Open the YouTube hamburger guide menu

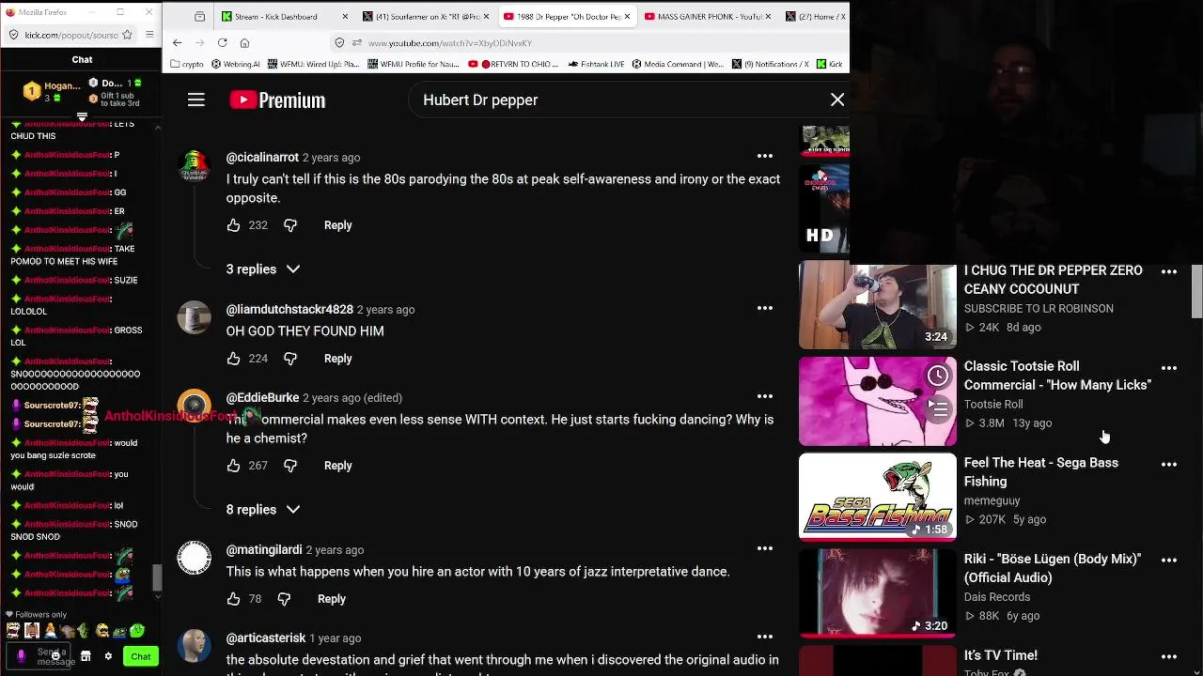click(195, 100)
